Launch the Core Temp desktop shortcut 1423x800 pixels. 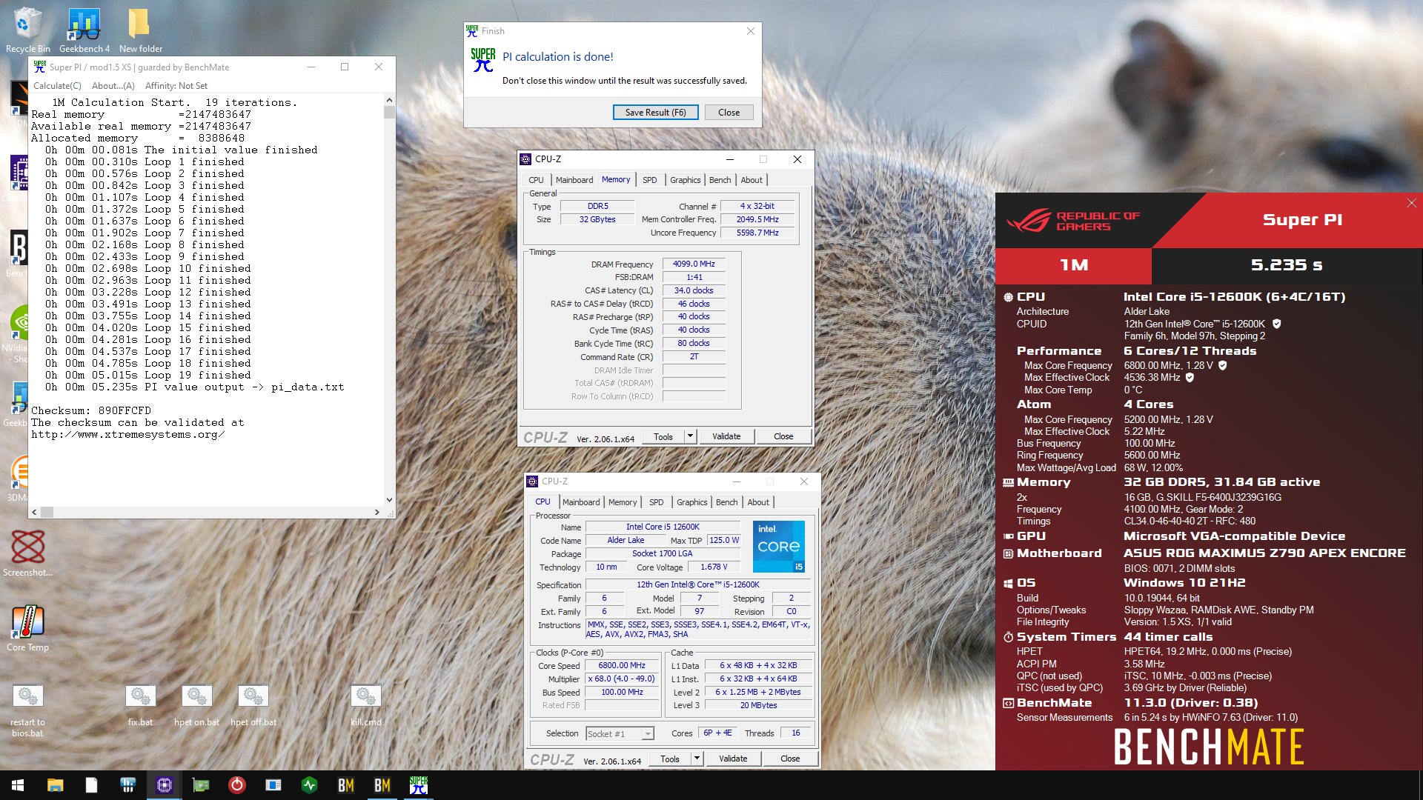pyautogui.click(x=27, y=628)
